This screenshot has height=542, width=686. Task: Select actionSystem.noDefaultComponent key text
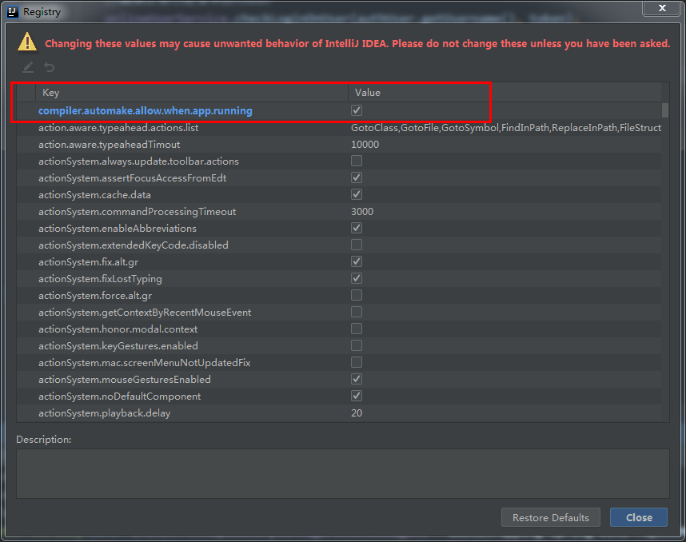119,397
